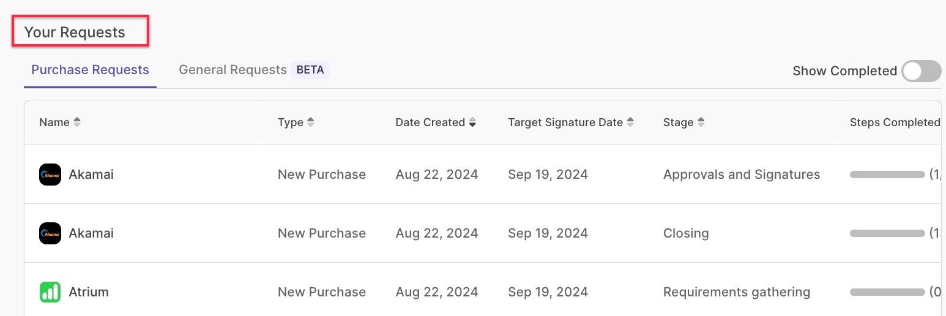The image size is (946, 316).
Task: Click the green Atrium logo icon
Action: tap(50, 292)
